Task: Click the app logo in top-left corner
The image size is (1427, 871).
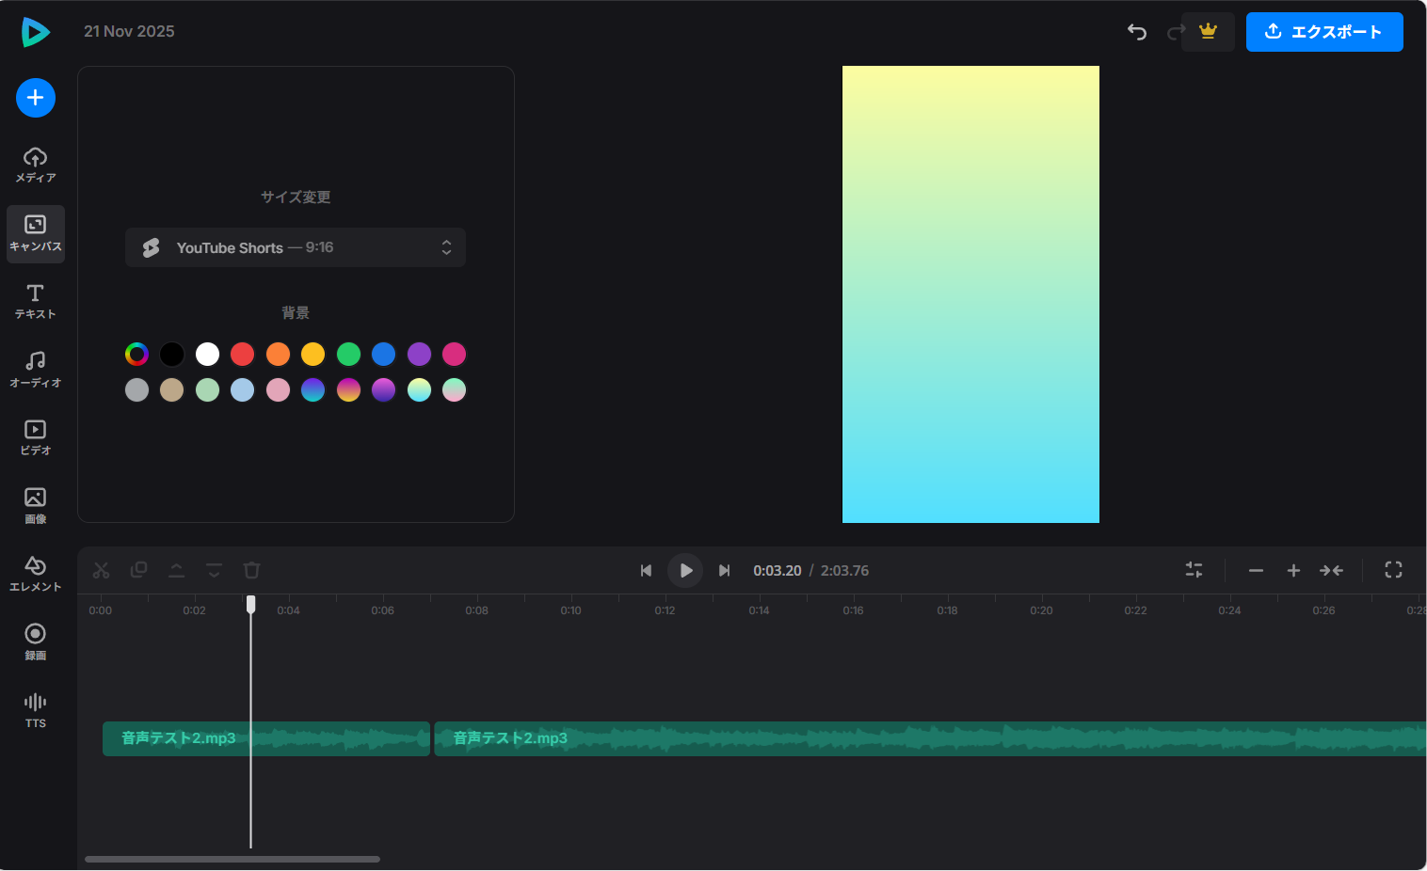Action: [x=36, y=32]
